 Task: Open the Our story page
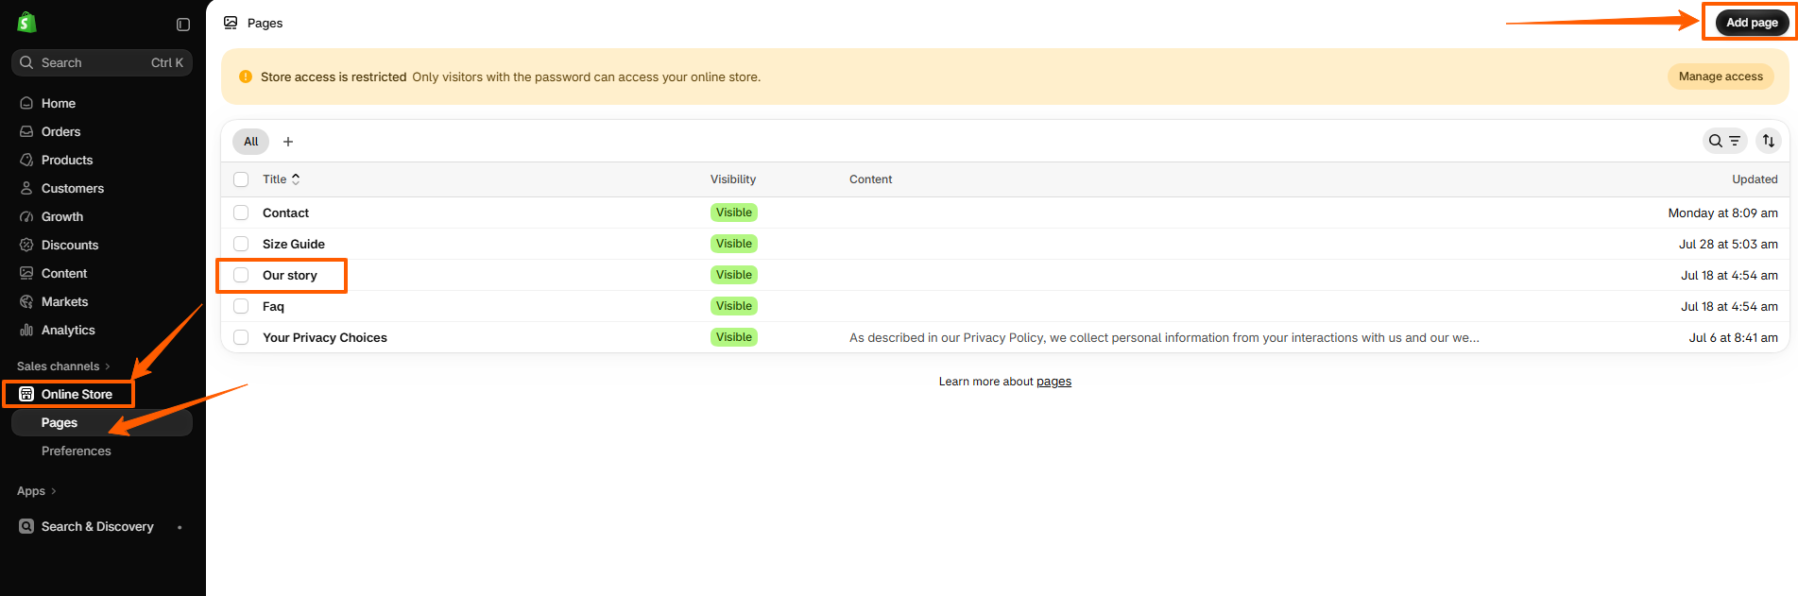tap(290, 275)
